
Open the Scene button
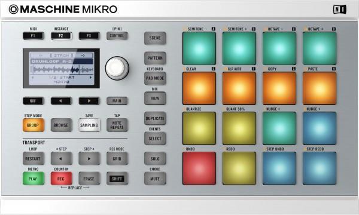point(155,38)
